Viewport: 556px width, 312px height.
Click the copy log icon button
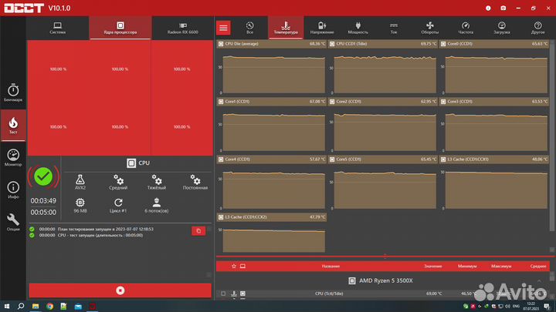point(198,230)
